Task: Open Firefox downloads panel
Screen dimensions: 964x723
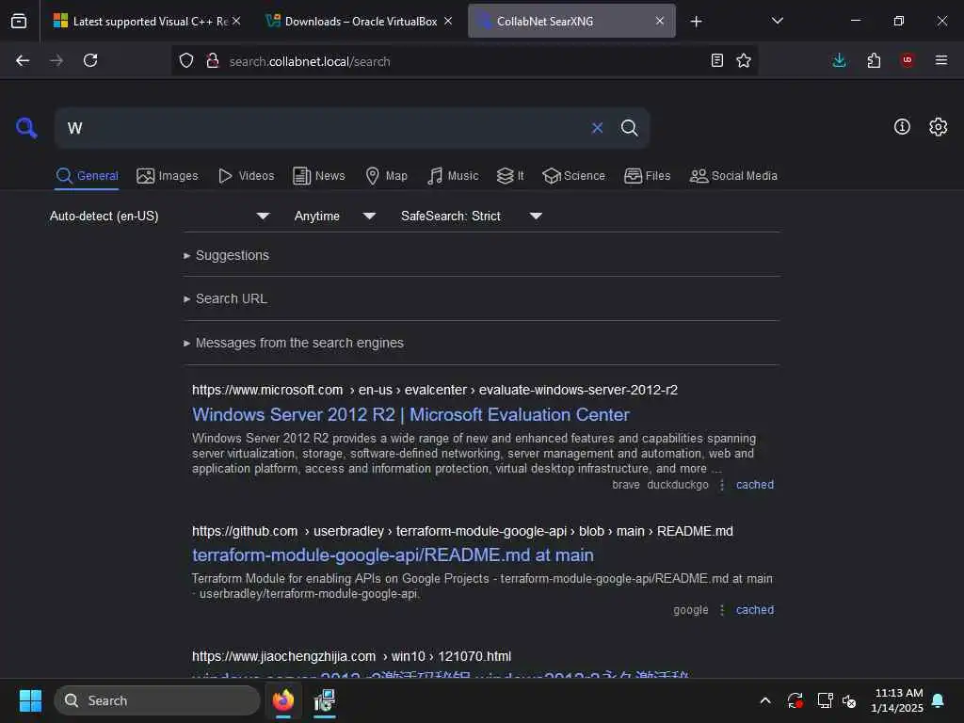Action: click(839, 60)
